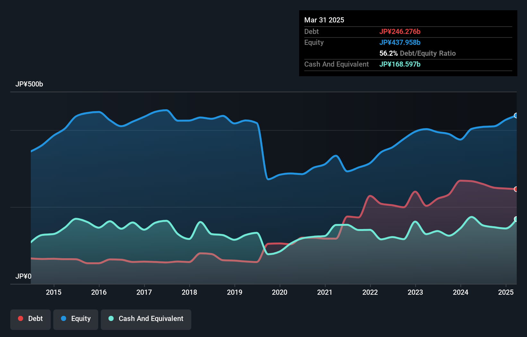Click the Cash And Equivalent tooltip label
Viewport: 527px width, 337px height.
(x=336, y=64)
